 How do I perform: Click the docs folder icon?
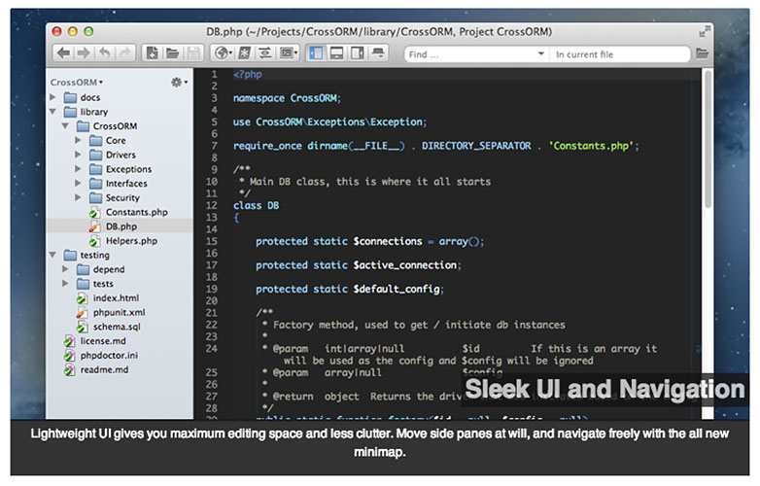(x=70, y=97)
